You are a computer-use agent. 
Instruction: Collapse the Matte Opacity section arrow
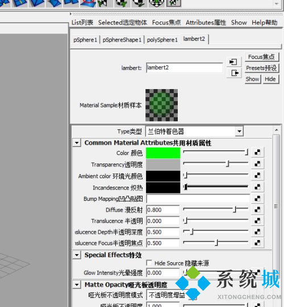pyautogui.click(x=77, y=285)
